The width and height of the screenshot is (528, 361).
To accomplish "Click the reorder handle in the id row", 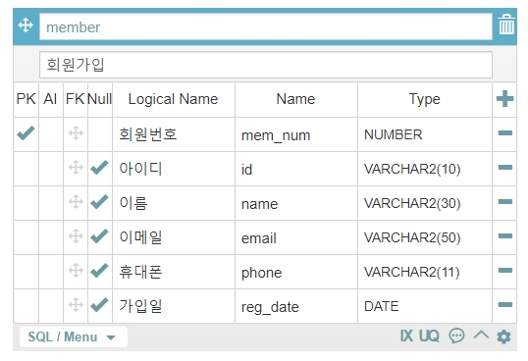I will click(76, 167).
